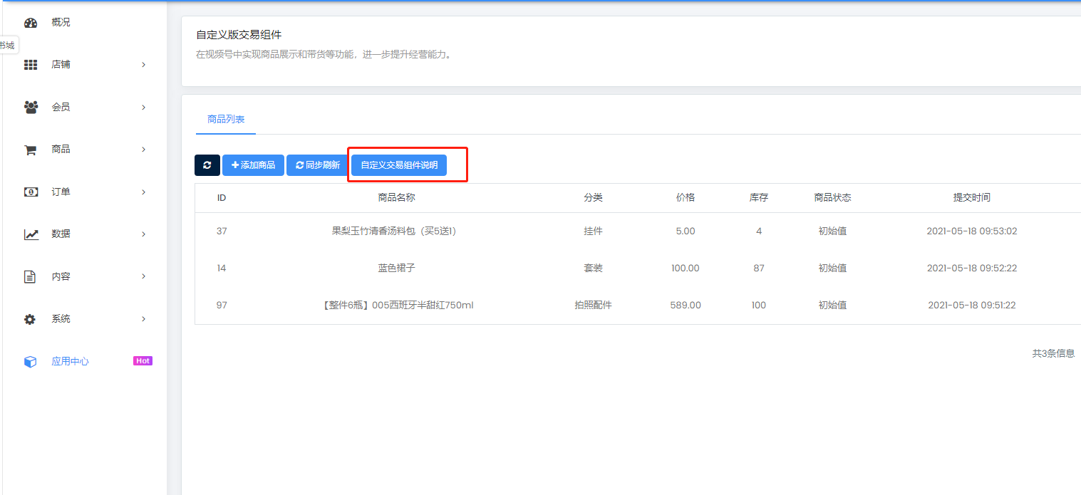Click the 分类 column header
This screenshot has height=495, width=1081.
coord(593,197)
